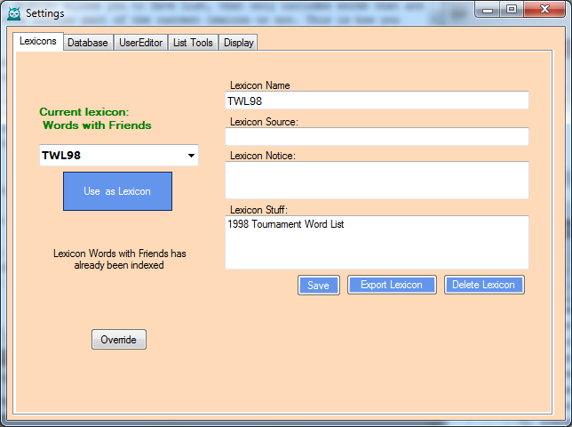Save the lexicon details

pyautogui.click(x=319, y=286)
